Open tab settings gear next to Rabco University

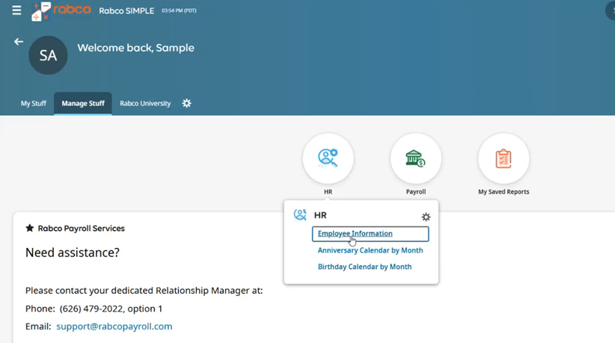pyautogui.click(x=187, y=103)
